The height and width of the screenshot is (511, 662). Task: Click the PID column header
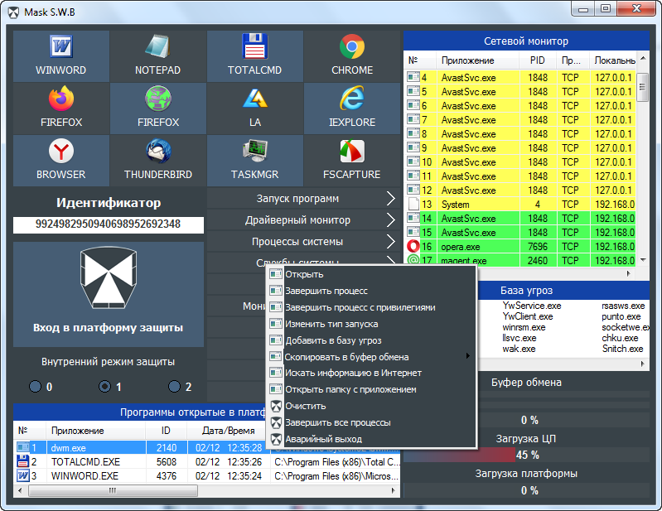[537, 60]
